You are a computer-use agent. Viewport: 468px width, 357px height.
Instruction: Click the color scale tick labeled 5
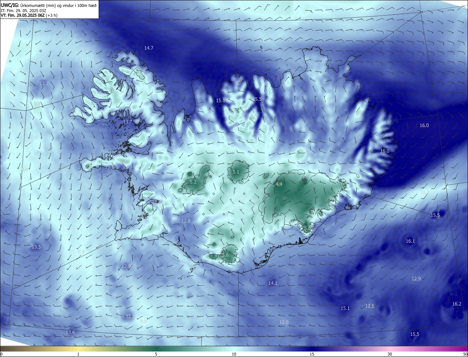(156, 354)
